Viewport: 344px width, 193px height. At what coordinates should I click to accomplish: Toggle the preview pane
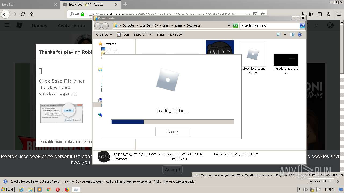(x=292, y=35)
